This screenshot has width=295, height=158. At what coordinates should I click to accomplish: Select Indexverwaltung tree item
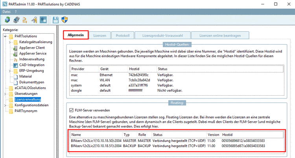pos(32,59)
